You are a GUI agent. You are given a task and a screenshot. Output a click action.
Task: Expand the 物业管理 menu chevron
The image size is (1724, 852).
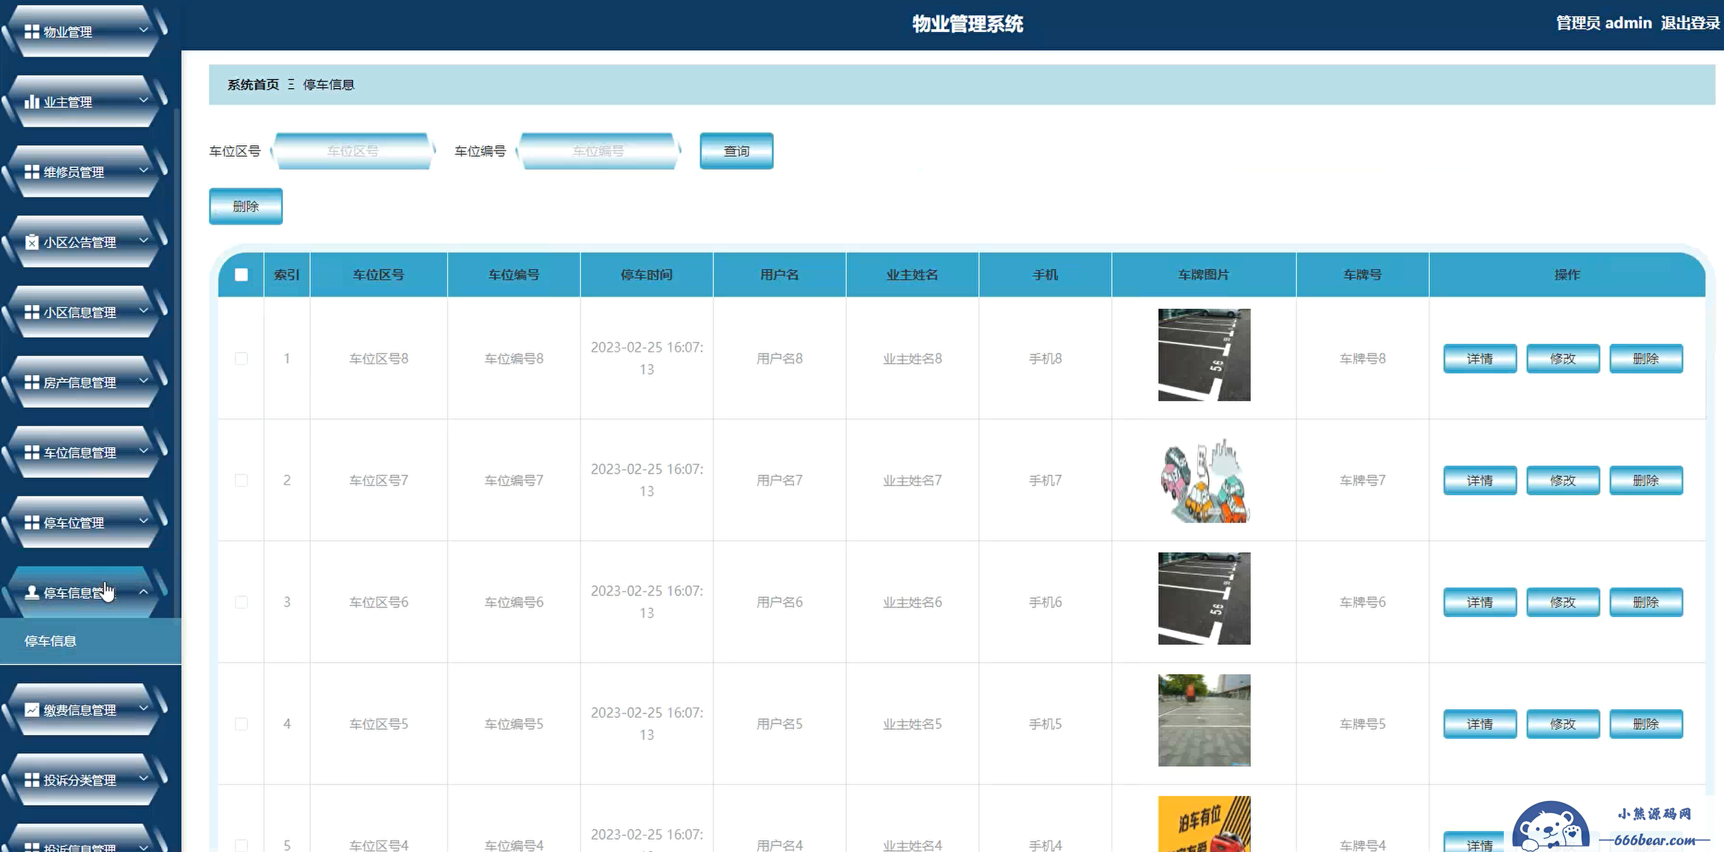pyautogui.click(x=143, y=30)
